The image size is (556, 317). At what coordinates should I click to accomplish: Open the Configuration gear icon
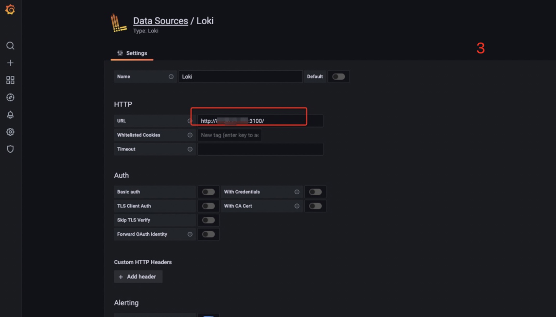click(10, 132)
